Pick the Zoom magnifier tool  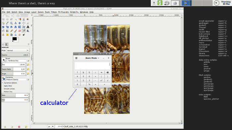11,23
